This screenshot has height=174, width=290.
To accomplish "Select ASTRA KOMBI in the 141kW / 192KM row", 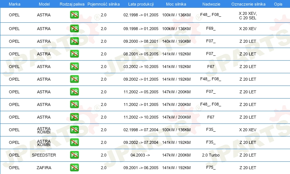I will [44, 143].
